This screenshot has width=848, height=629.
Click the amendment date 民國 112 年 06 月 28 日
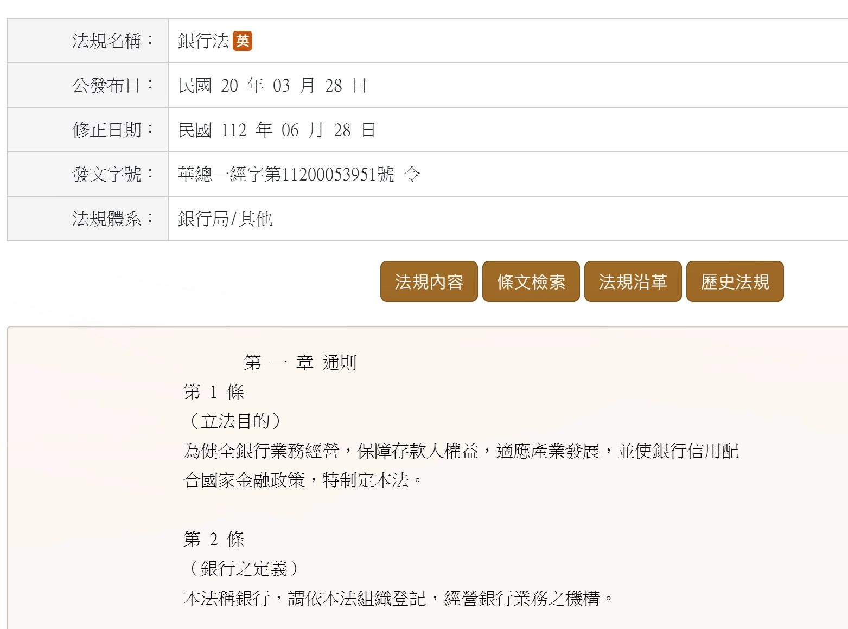coord(277,130)
